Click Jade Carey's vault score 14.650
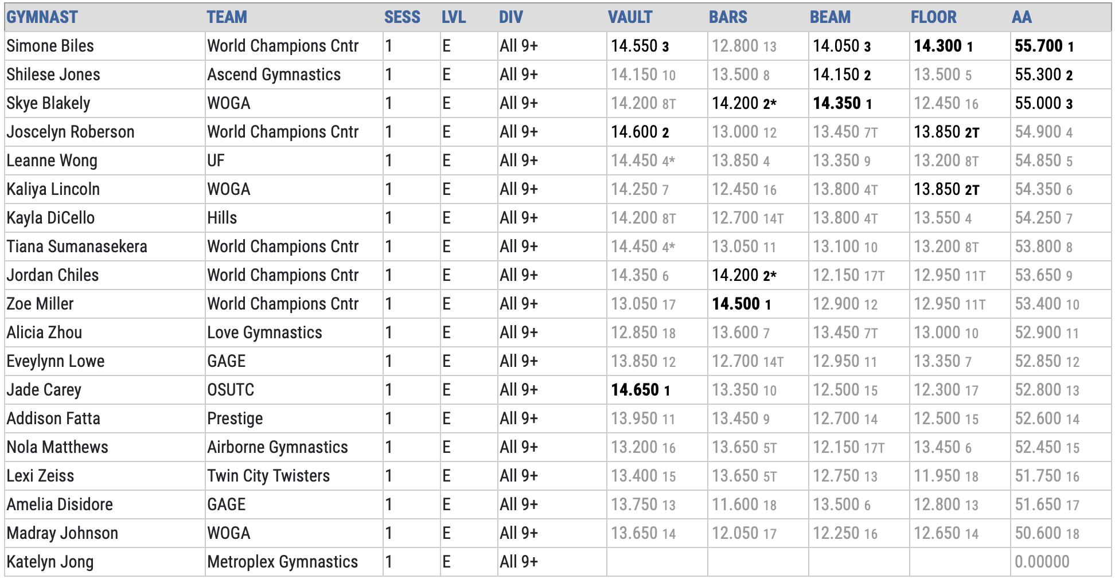 (635, 390)
